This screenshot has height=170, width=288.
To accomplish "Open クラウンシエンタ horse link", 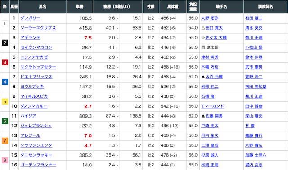I will [36, 145].
